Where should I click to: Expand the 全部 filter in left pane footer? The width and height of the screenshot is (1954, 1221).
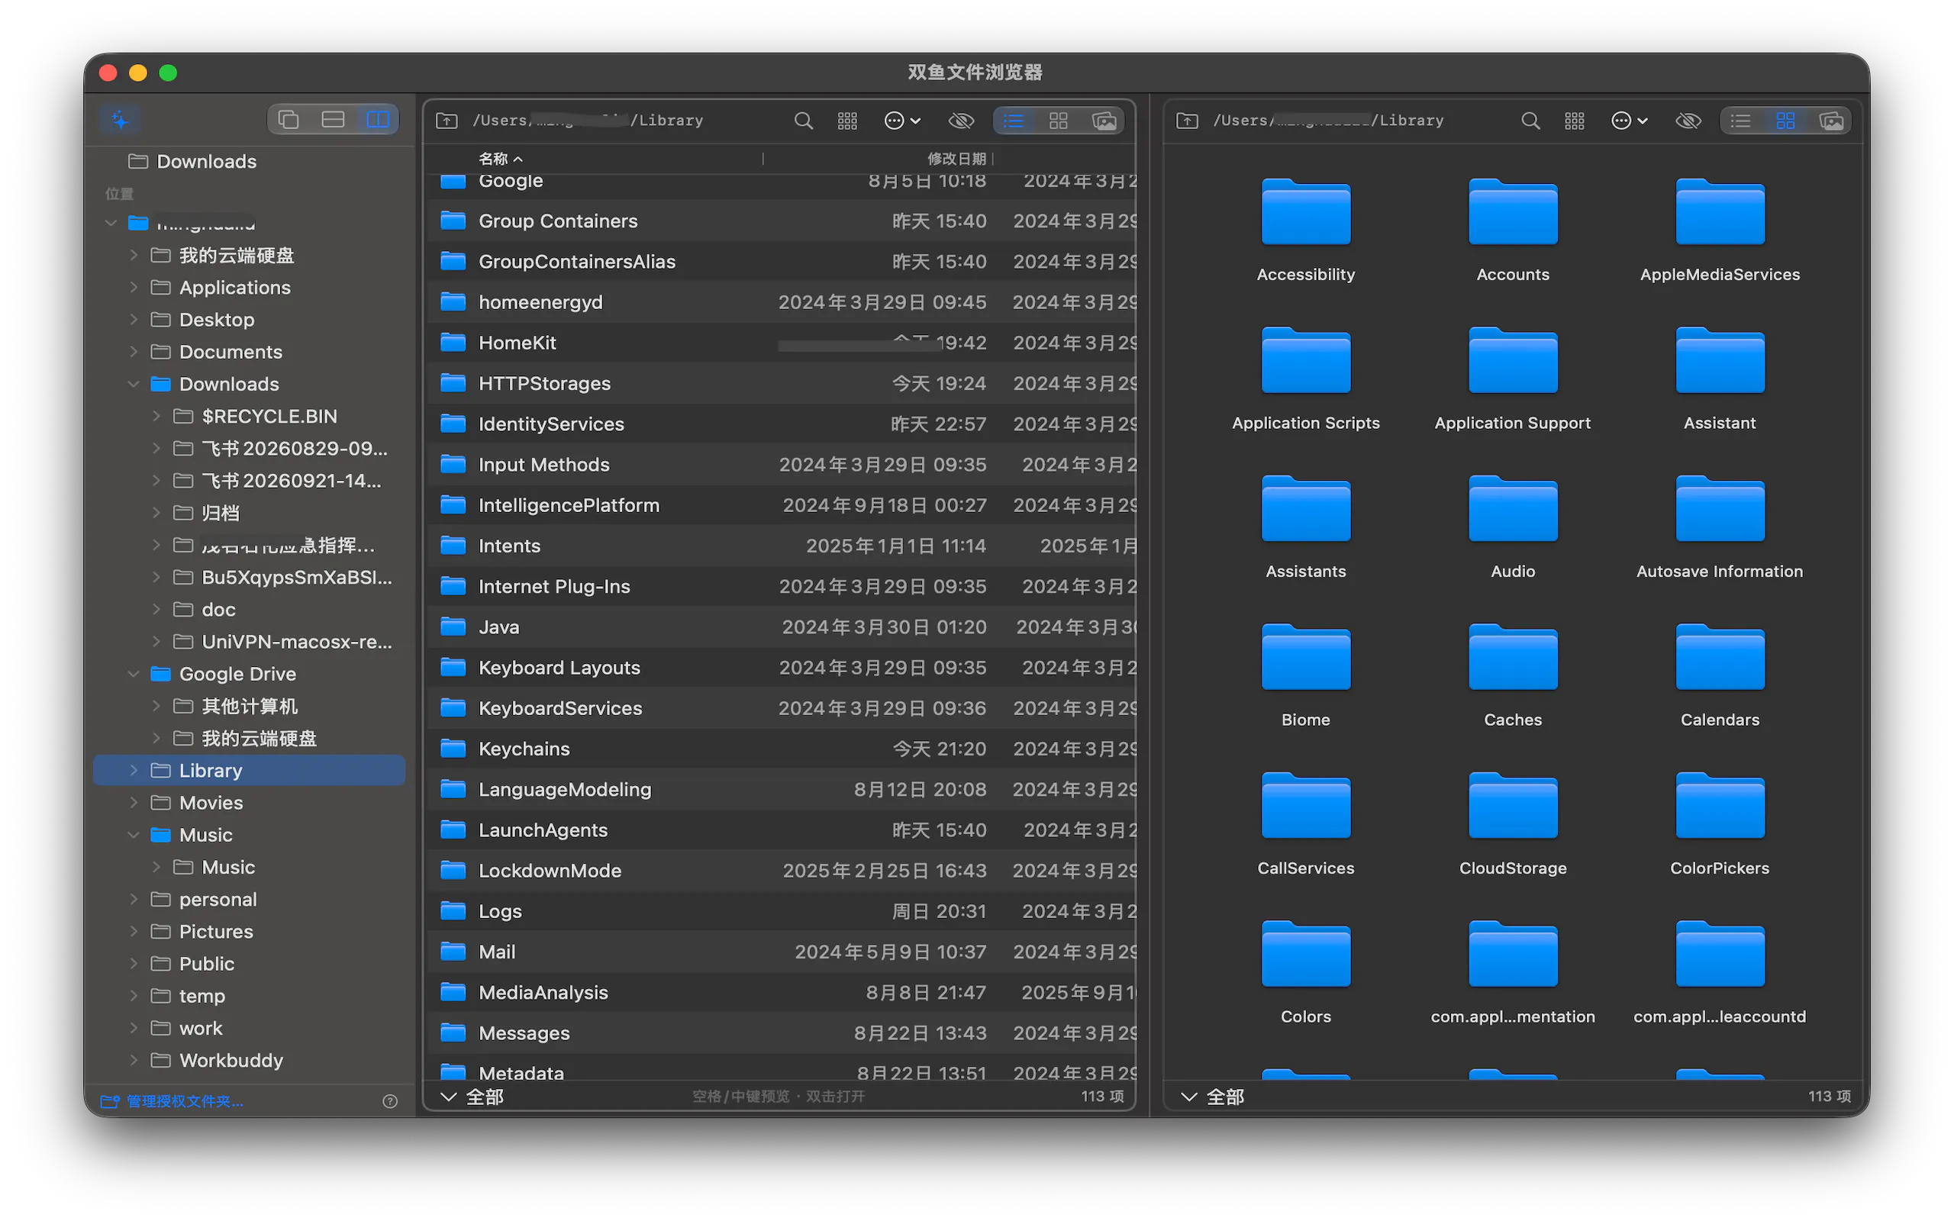click(473, 1097)
